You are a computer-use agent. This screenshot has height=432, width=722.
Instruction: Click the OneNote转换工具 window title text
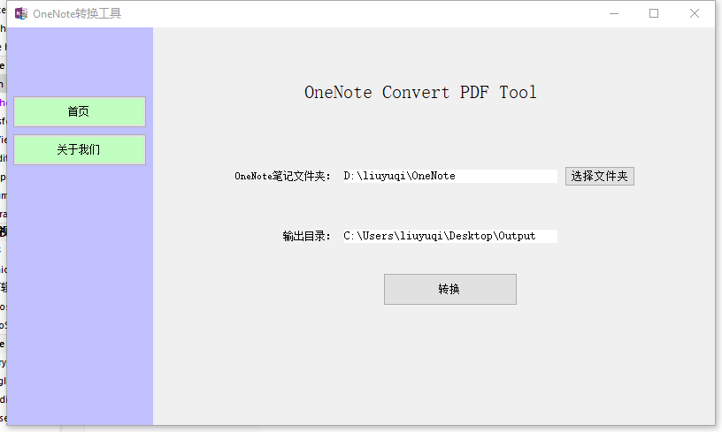click(77, 13)
